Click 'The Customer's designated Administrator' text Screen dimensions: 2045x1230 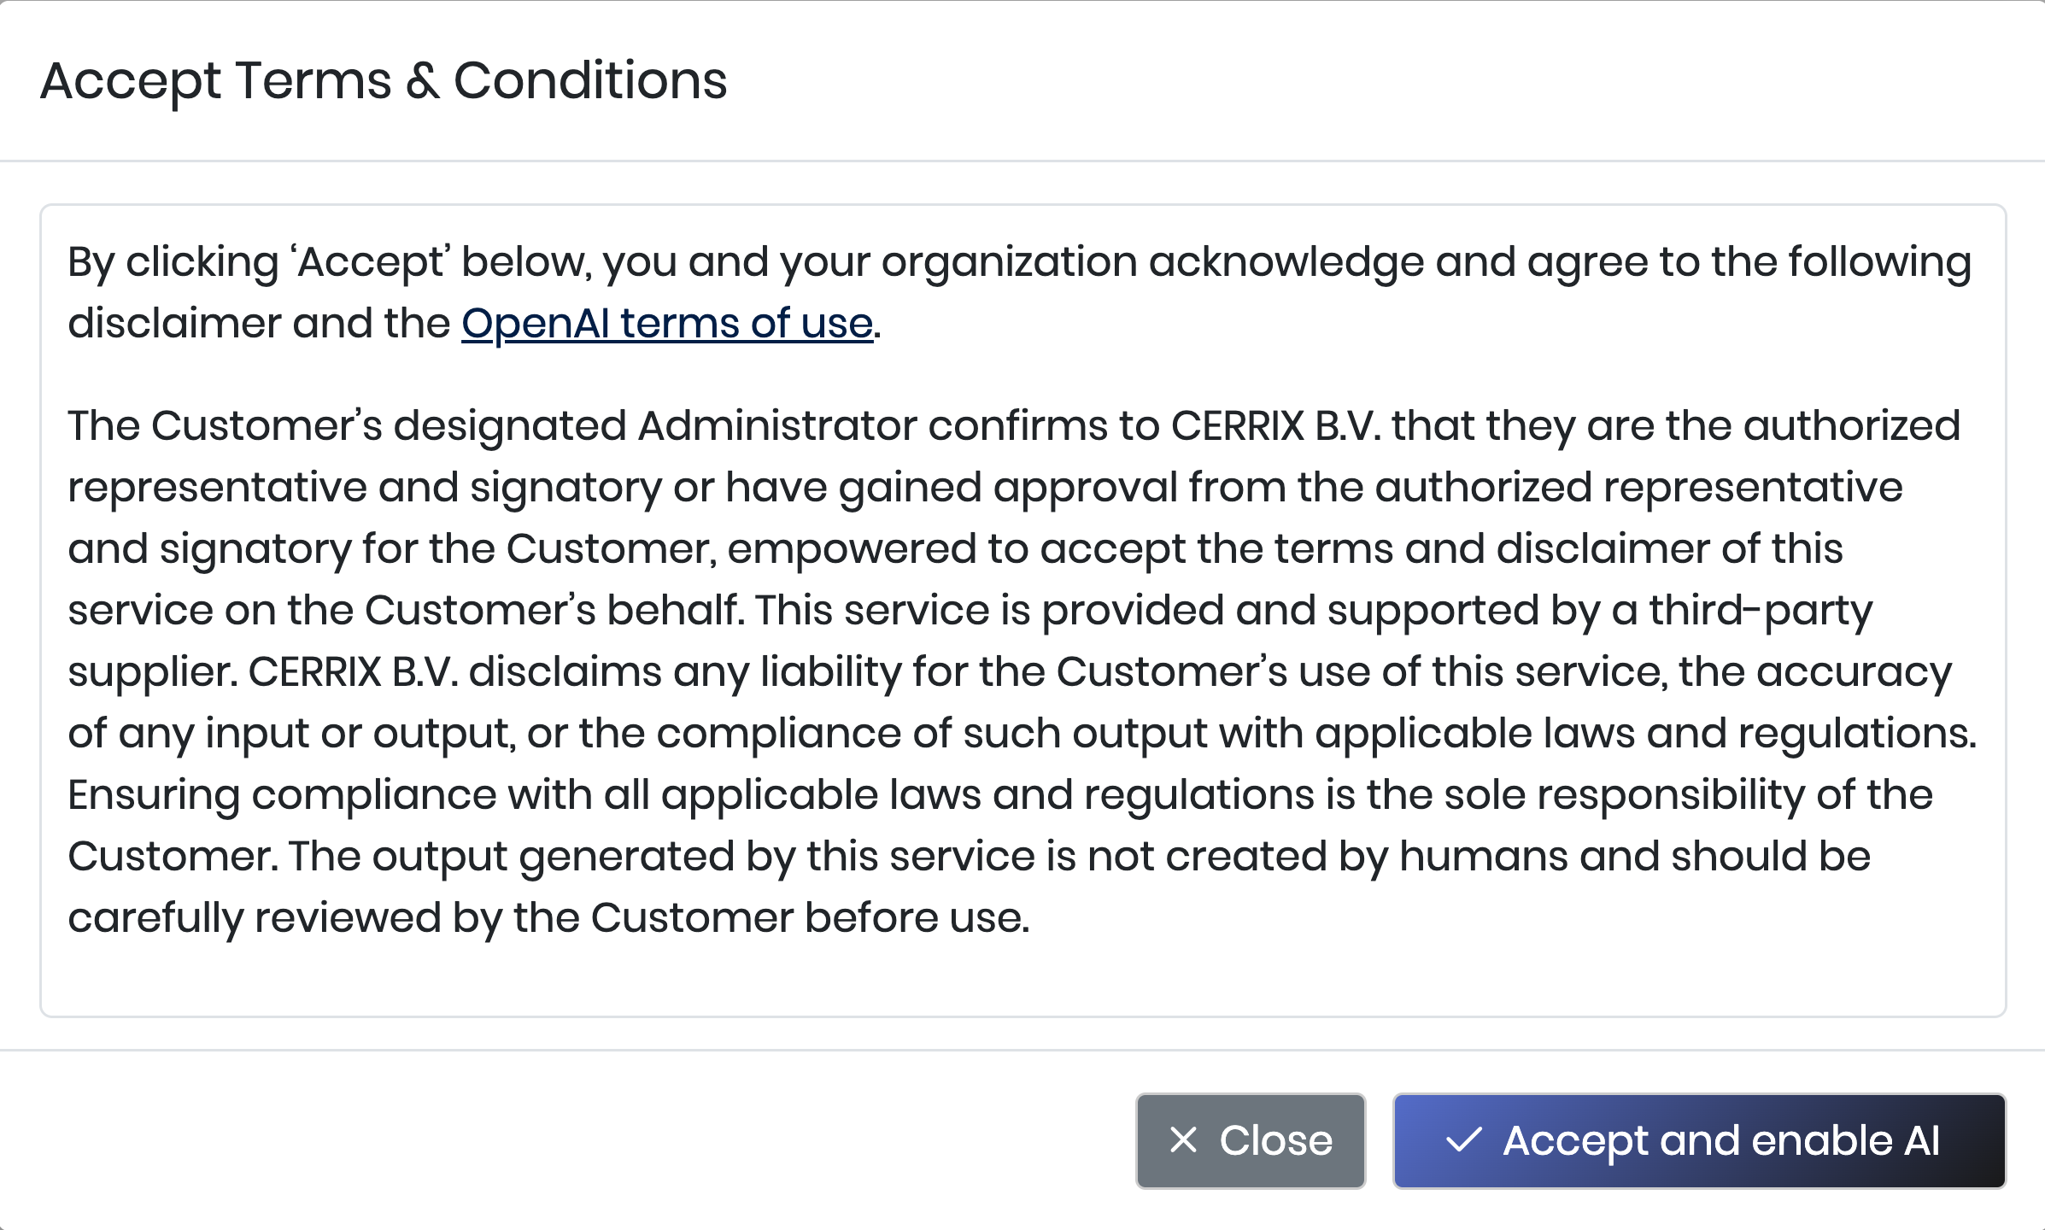(x=491, y=426)
